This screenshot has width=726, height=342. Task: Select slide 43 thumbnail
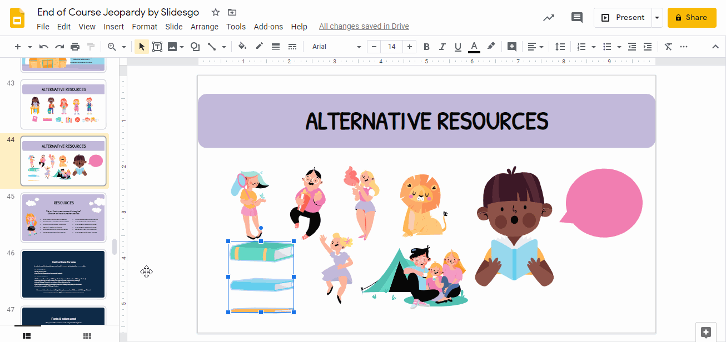(63, 104)
